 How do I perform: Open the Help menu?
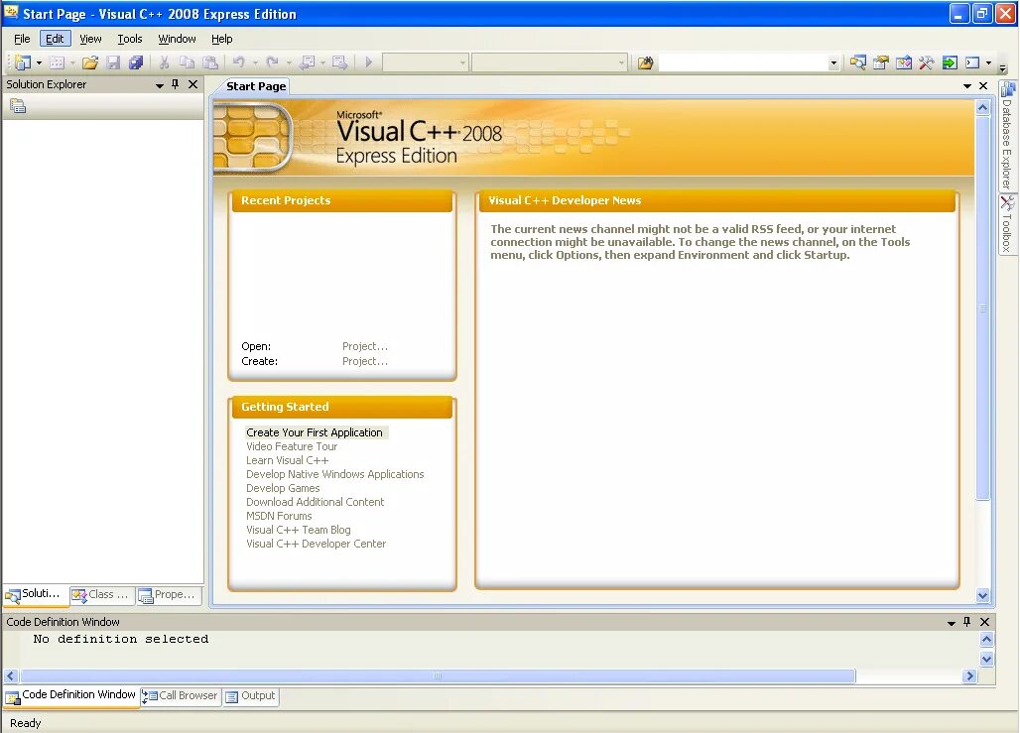pyautogui.click(x=222, y=39)
